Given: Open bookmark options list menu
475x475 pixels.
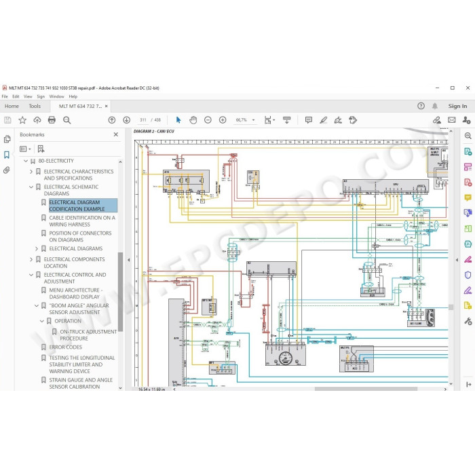Looking at the screenshot, I should [25, 149].
